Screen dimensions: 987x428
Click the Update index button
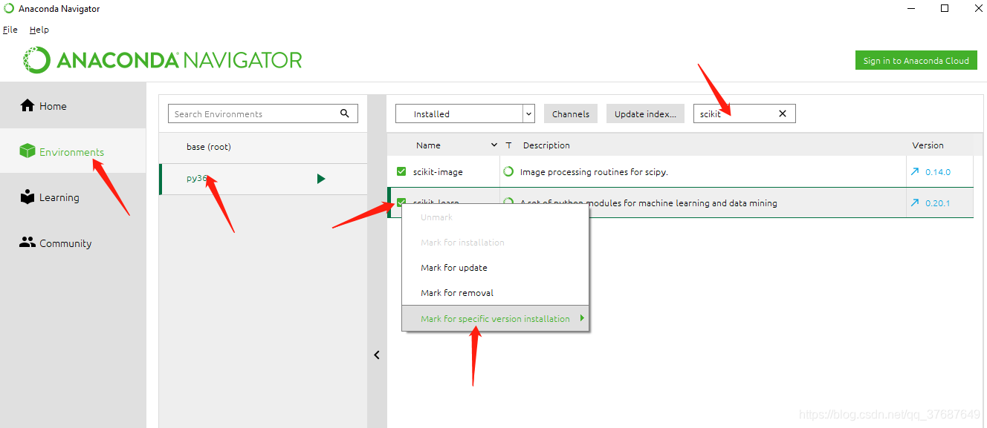tap(645, 113)
